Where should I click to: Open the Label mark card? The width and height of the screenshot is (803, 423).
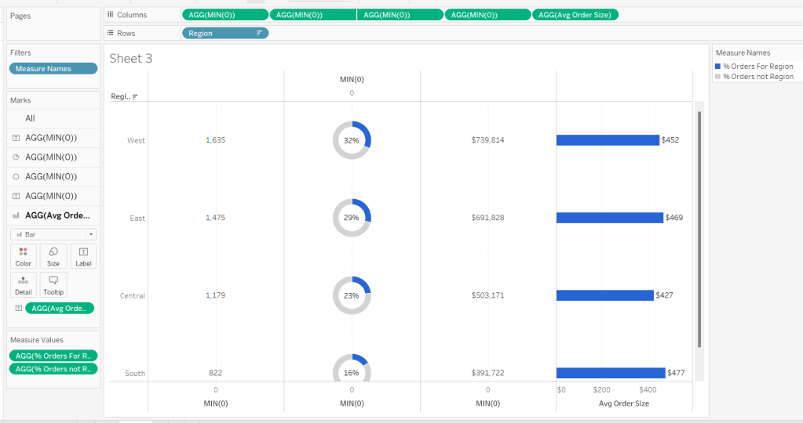[83, 255]
